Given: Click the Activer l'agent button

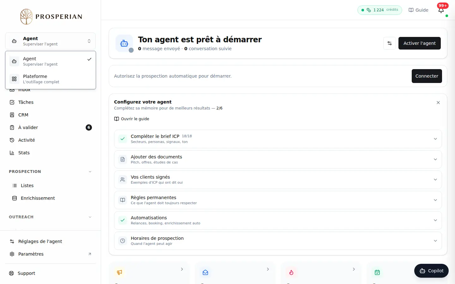Looking at the screenshot, I should tap(420, 43).
